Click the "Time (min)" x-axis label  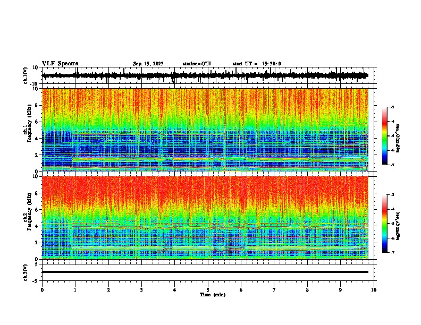(213, 295)
